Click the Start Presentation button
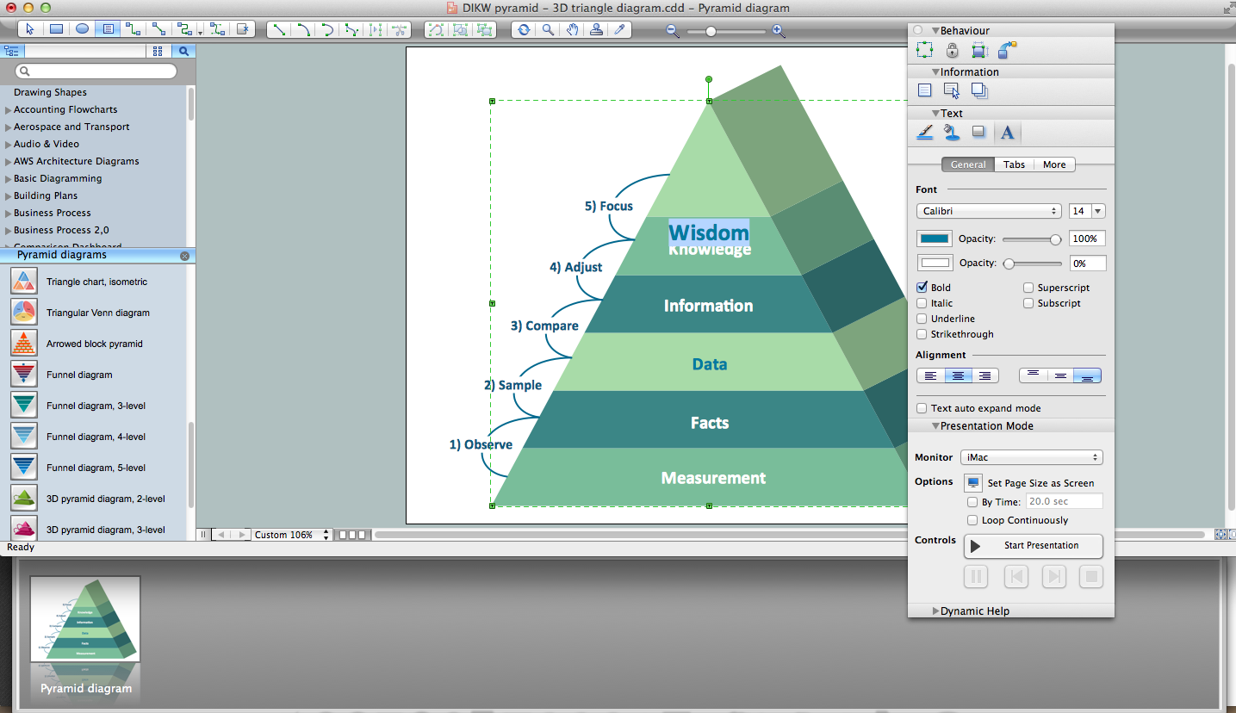The image size is (1236, 713). [x=1033, y=545]
